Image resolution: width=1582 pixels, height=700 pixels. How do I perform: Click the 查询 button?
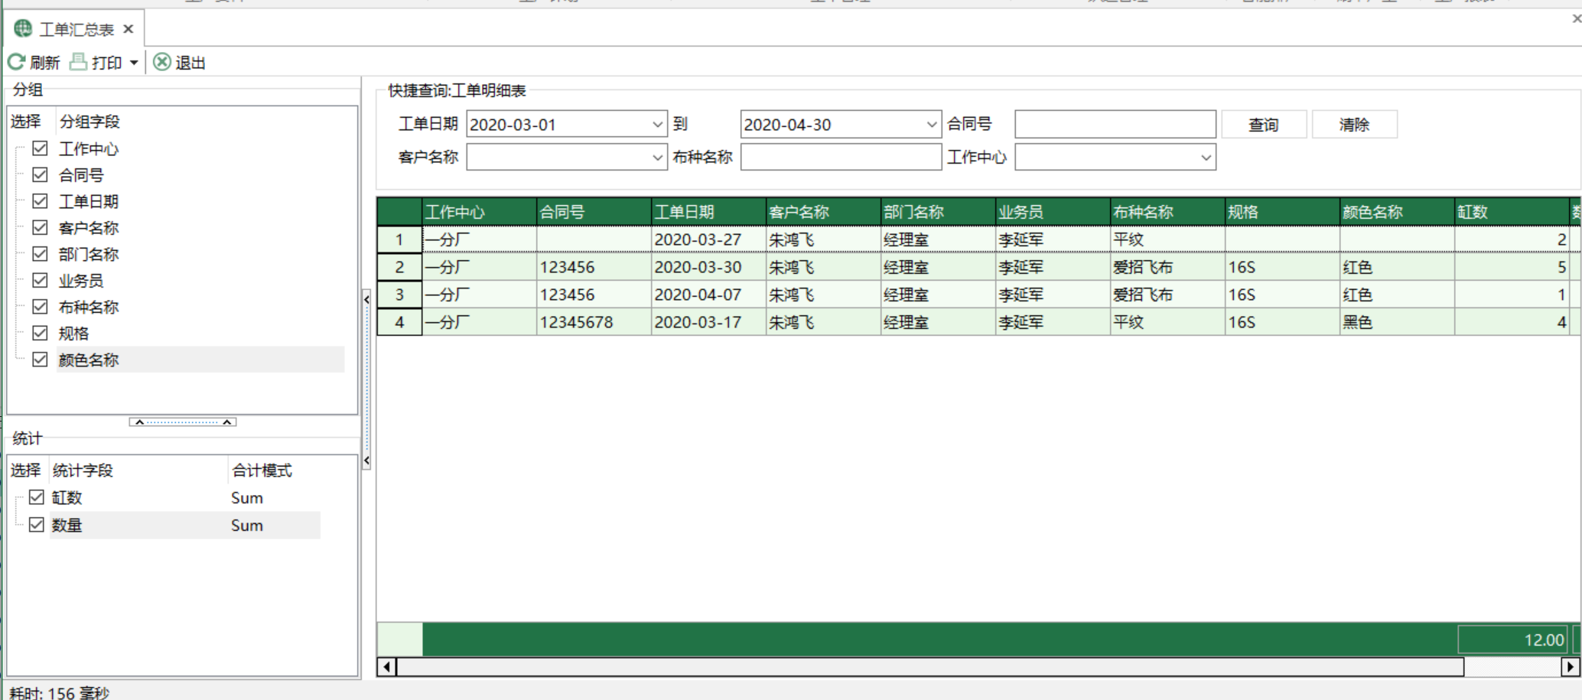click(x=1264, y=125)
